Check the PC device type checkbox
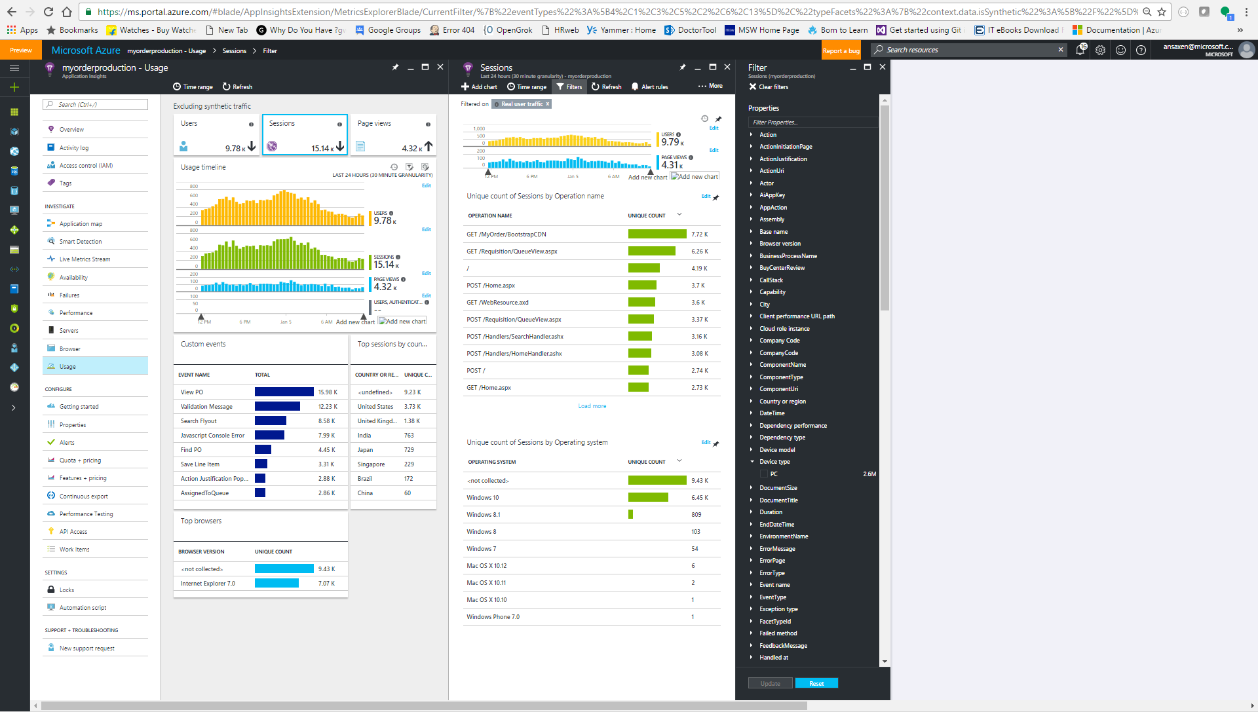Screen dimensions: 1258x712 763,474
